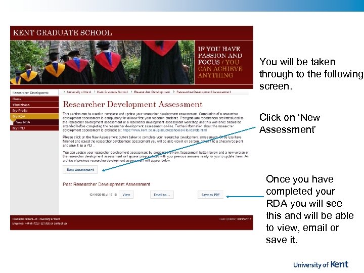Follow University of Kent breadcrumb link
Image resolution: width=364 pixels, height=273 pixels.
coord(79,92)
